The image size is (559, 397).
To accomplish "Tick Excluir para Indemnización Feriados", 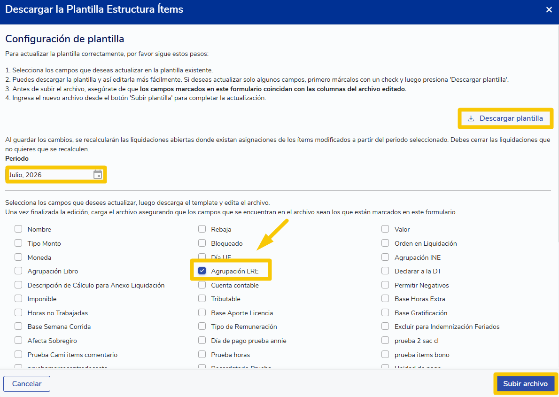I will 385,327.
